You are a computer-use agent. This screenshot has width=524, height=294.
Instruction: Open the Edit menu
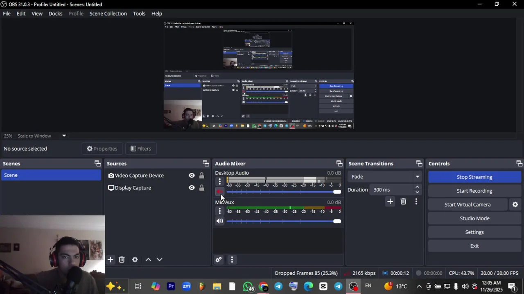pyautogui.click(x=21, y=13)
